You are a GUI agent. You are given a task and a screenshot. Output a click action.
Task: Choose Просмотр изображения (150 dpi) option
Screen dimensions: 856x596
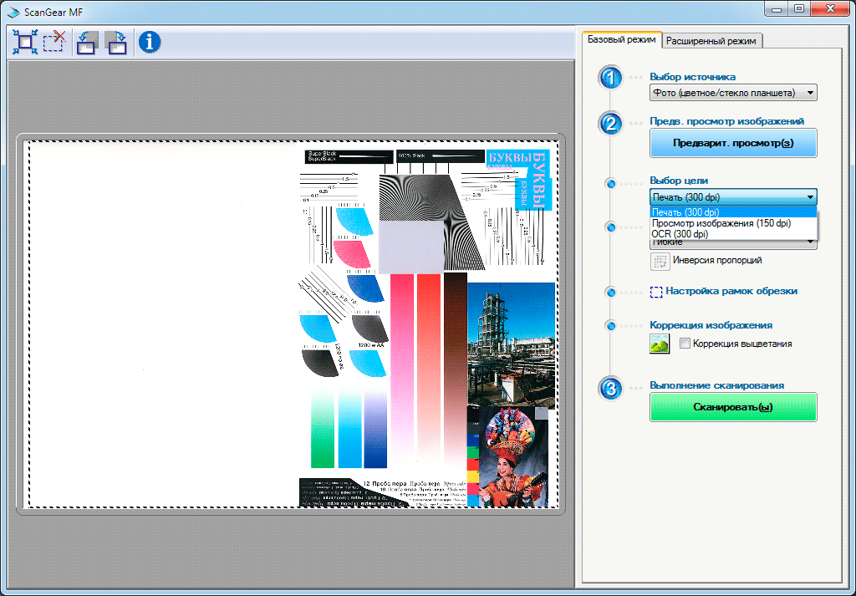[733, 223]
